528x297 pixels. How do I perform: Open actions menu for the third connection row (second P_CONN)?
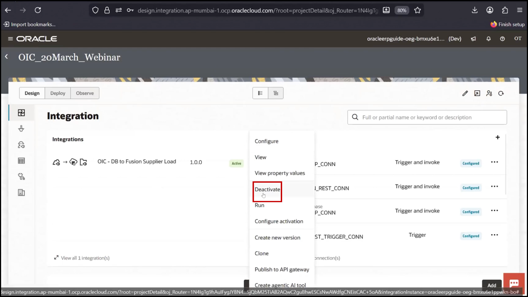click(494, 211)
